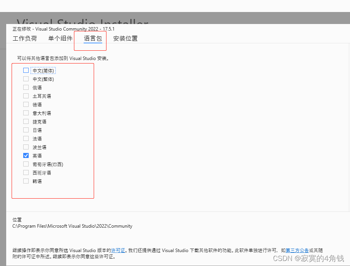
Task: Check the 德语 language option
Action: 26,105
